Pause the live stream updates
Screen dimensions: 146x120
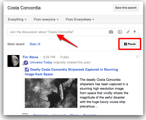[x=130, y=44]
